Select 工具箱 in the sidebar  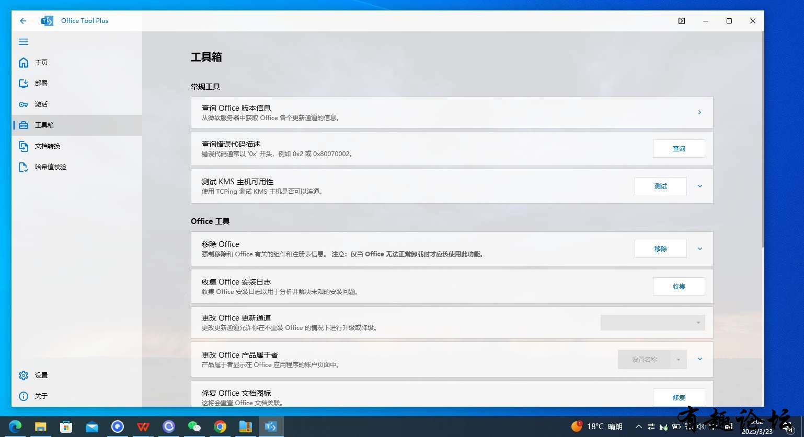[77, 125]
